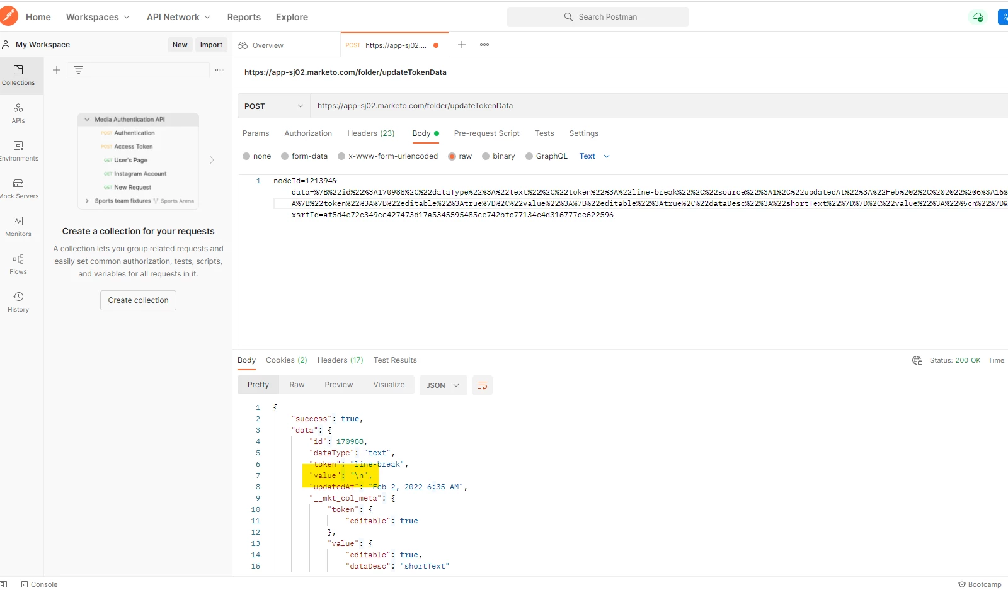Open the Workspaces dropdown menu

click(98, 17)
